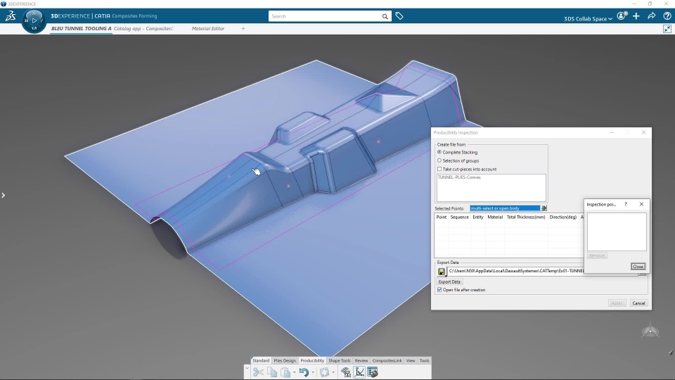
Task: Click the Copy icon in toolbar
Action: (x=272, y=372)
